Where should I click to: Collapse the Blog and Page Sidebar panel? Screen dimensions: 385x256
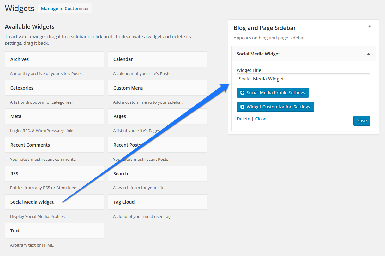tap(370, 26)
